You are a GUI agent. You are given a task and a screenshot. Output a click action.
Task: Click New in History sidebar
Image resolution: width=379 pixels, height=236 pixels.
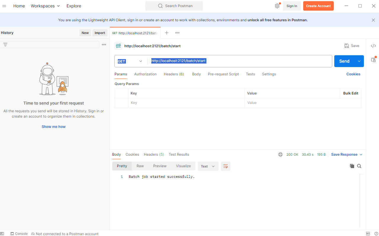pyautogui.click(x=85, y=33)
